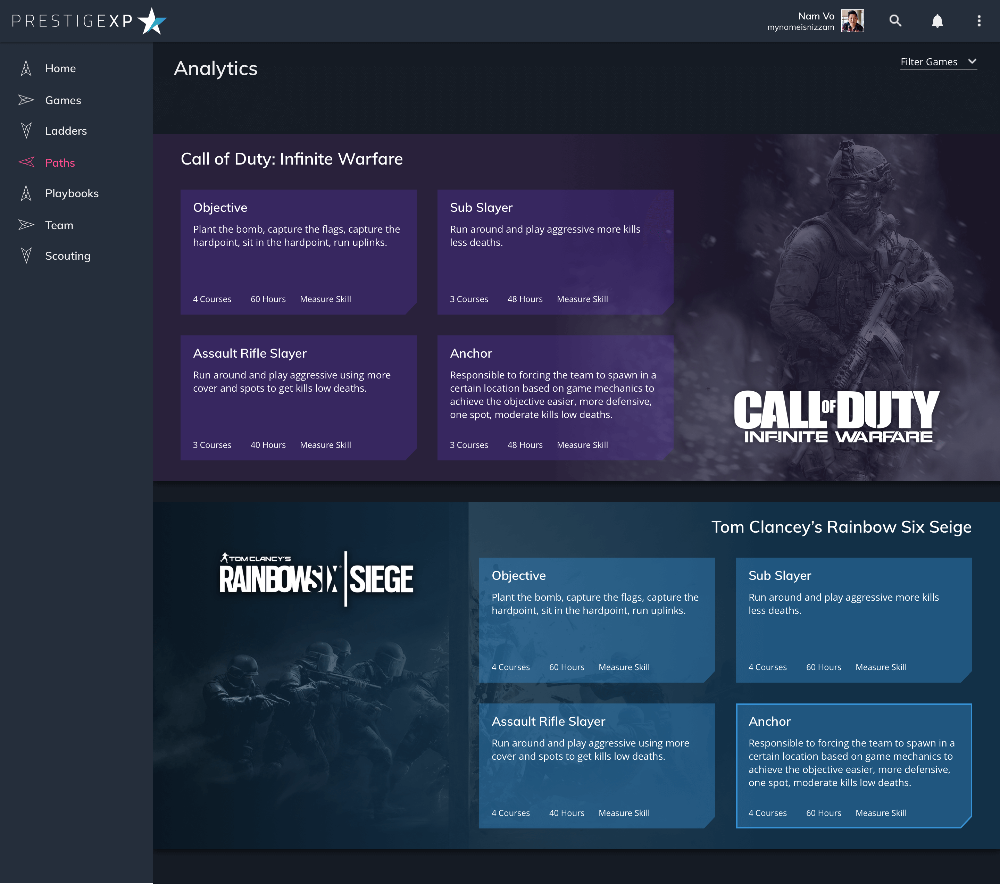Open the three-dot more options menu
Image resolution: width=1000 pixels, height=884 pixels.
click(x=978, y=21)
